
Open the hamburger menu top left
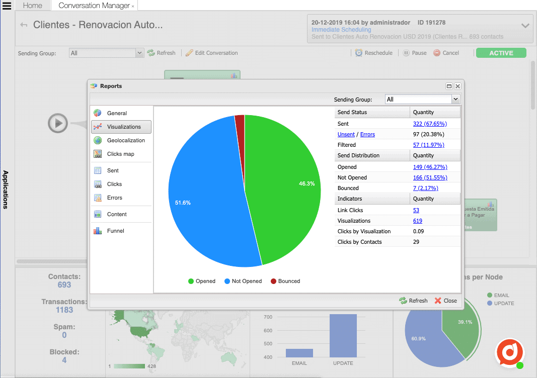pos(7,6)
